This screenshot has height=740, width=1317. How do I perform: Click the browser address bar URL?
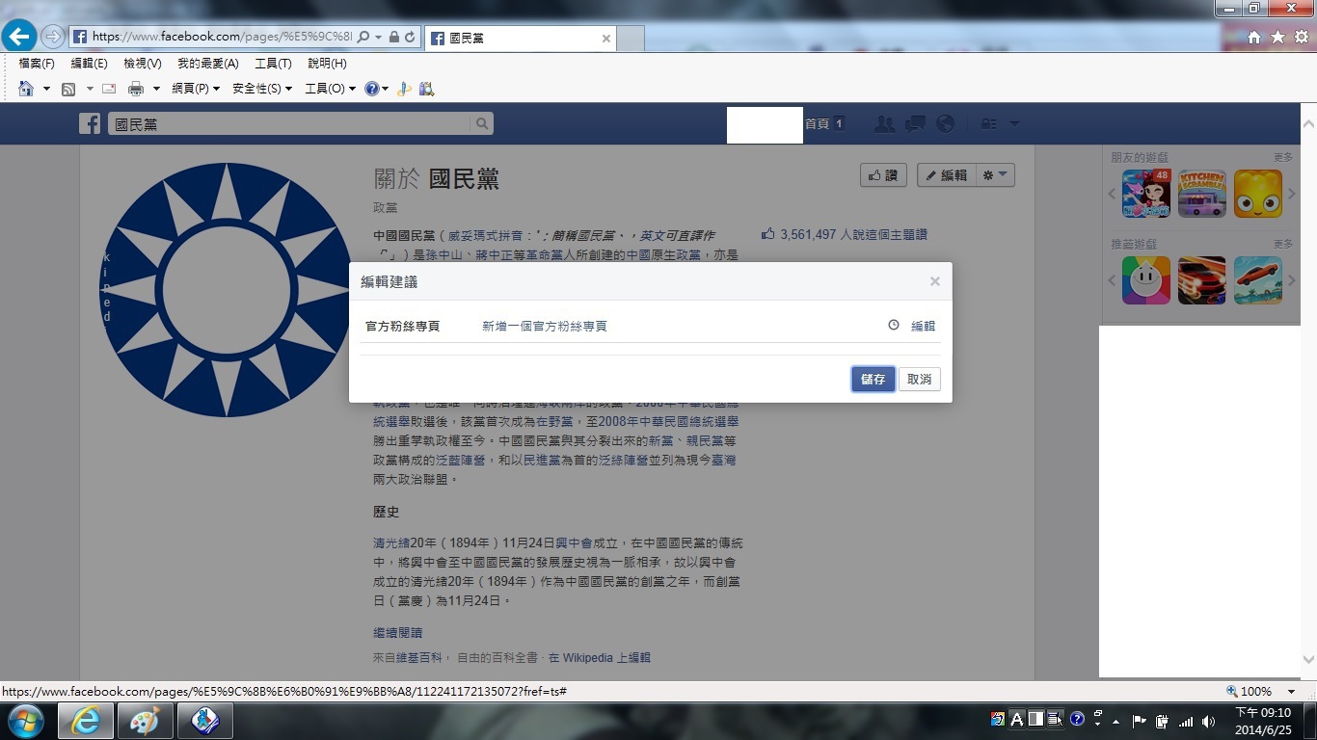point(222,38)
